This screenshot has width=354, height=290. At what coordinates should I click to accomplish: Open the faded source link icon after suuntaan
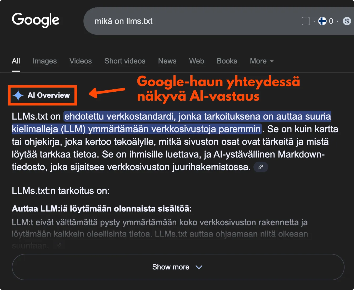tap(59, 245)
